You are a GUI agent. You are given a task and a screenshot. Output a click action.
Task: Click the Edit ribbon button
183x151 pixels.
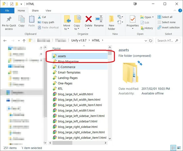pyautogui.click(x=145, y=23)
